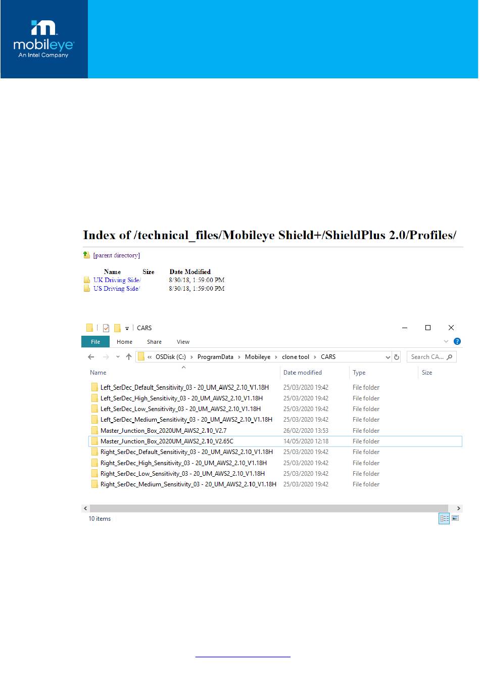Click the 26/02/2020 13:53 date cell
The width and height of the screenshot is (480, 679).
click(306, 431)
